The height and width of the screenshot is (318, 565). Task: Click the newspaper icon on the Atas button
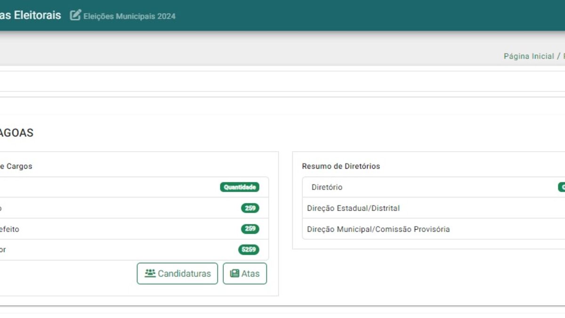tap(234, 273)
